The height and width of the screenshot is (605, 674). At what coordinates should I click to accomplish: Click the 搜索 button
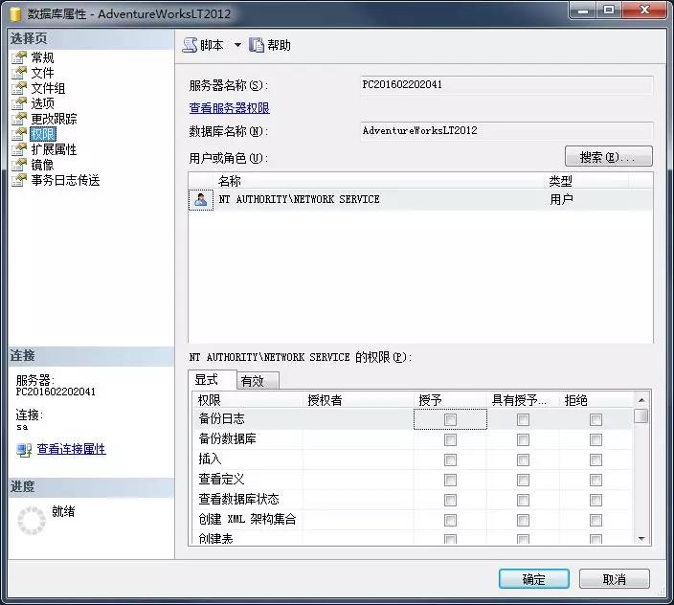pos(609,157)
